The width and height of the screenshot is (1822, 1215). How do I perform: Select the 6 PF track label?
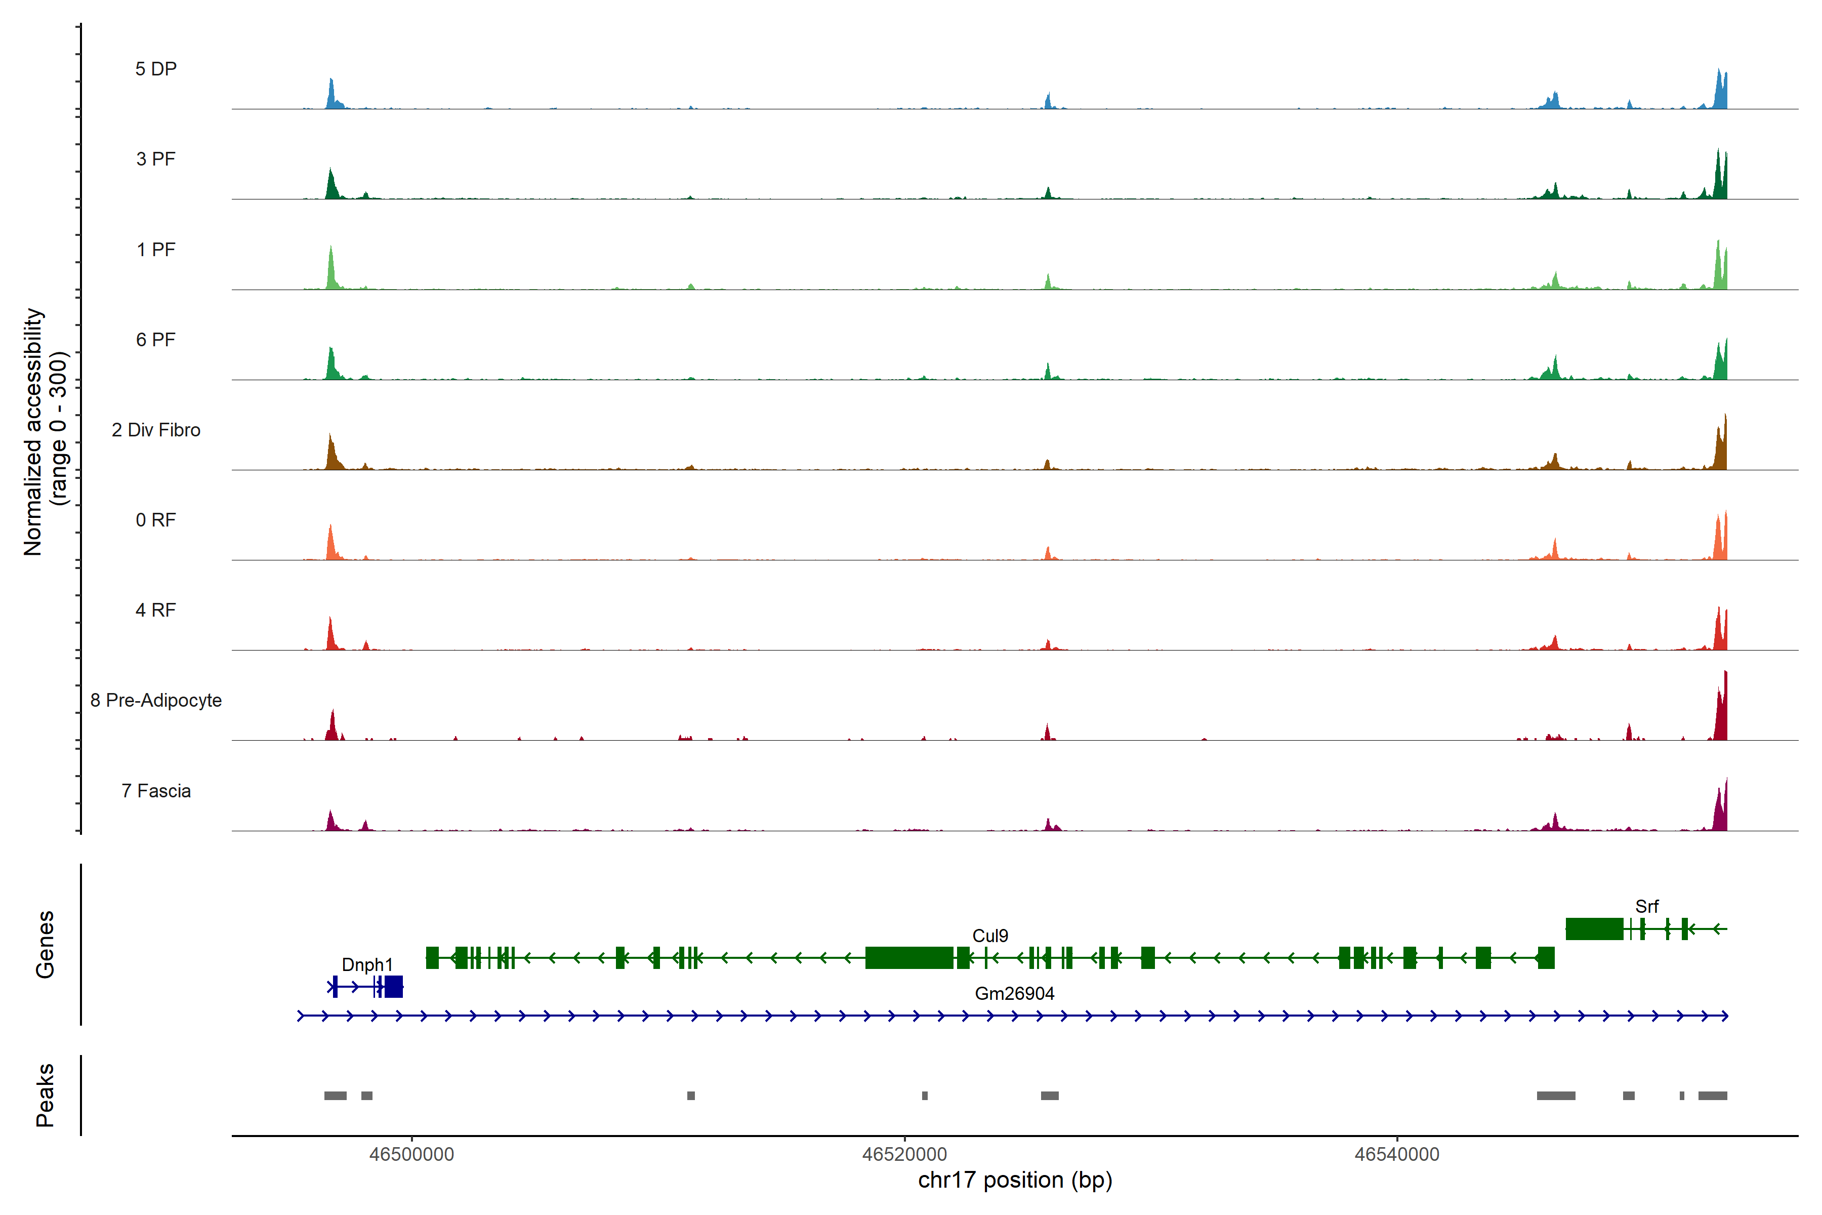[x=156, y=339]
